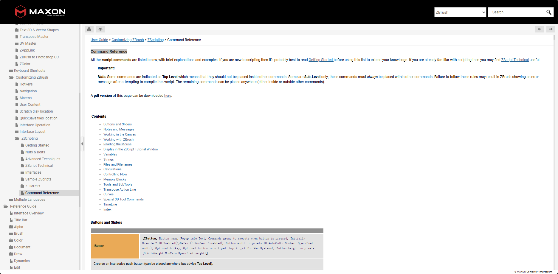The height and width of the screenshot is (274, 558).
Task: Jump to Transpose Action Line section
Action: 120,190
